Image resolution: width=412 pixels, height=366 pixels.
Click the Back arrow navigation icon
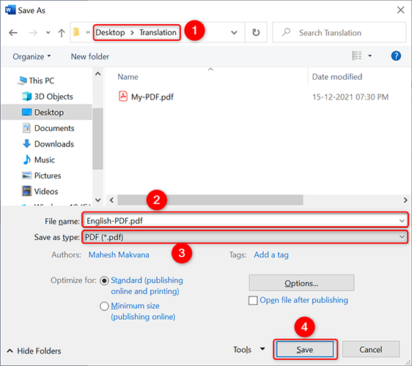coord(13,33)
